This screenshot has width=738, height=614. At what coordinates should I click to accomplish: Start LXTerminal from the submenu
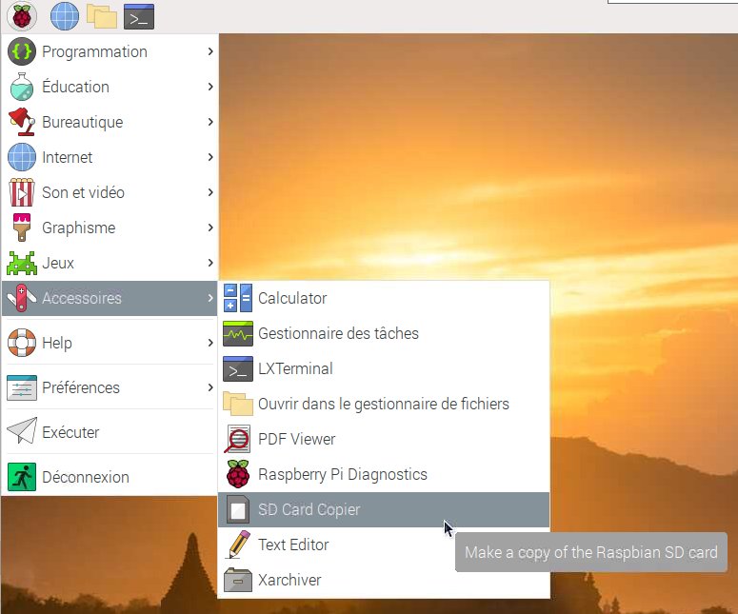point(384,368)
